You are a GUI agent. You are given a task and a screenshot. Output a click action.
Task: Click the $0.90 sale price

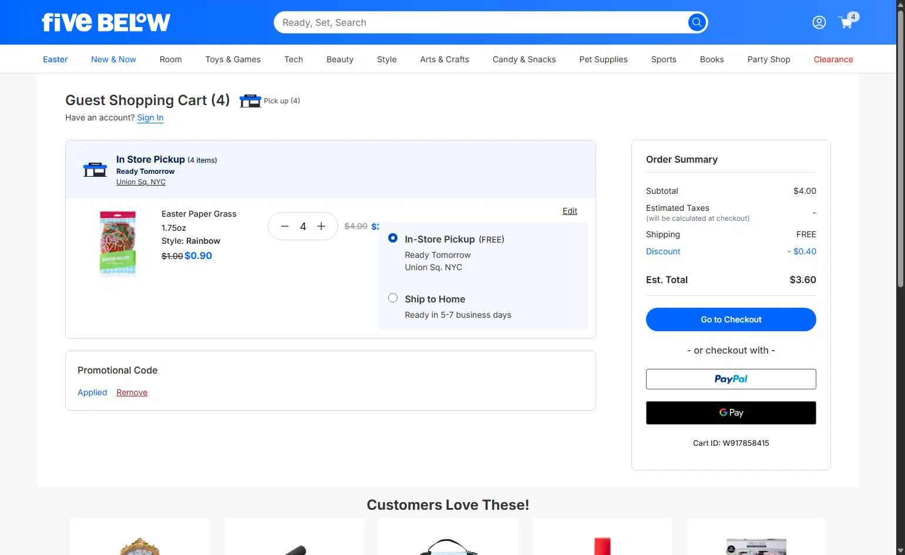pos(199,255)
